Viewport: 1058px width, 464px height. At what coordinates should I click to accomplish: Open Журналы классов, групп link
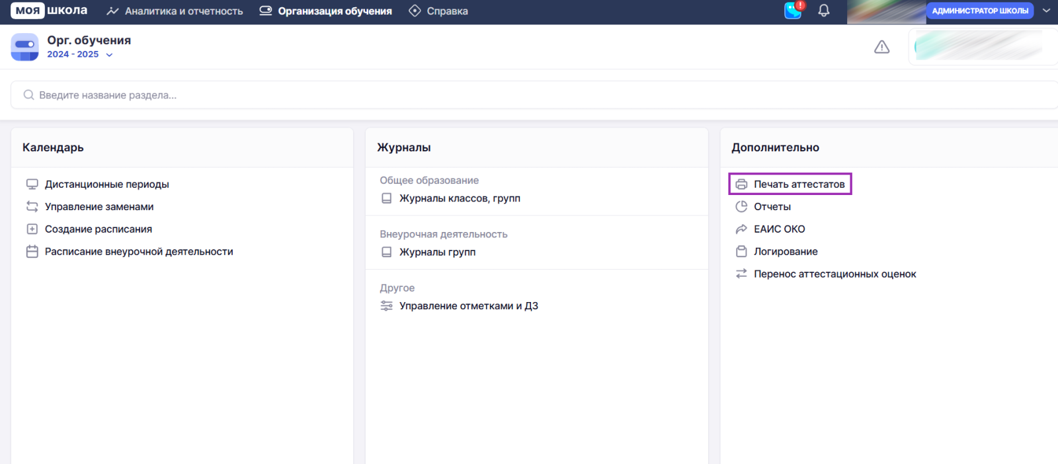pos(460,198)
